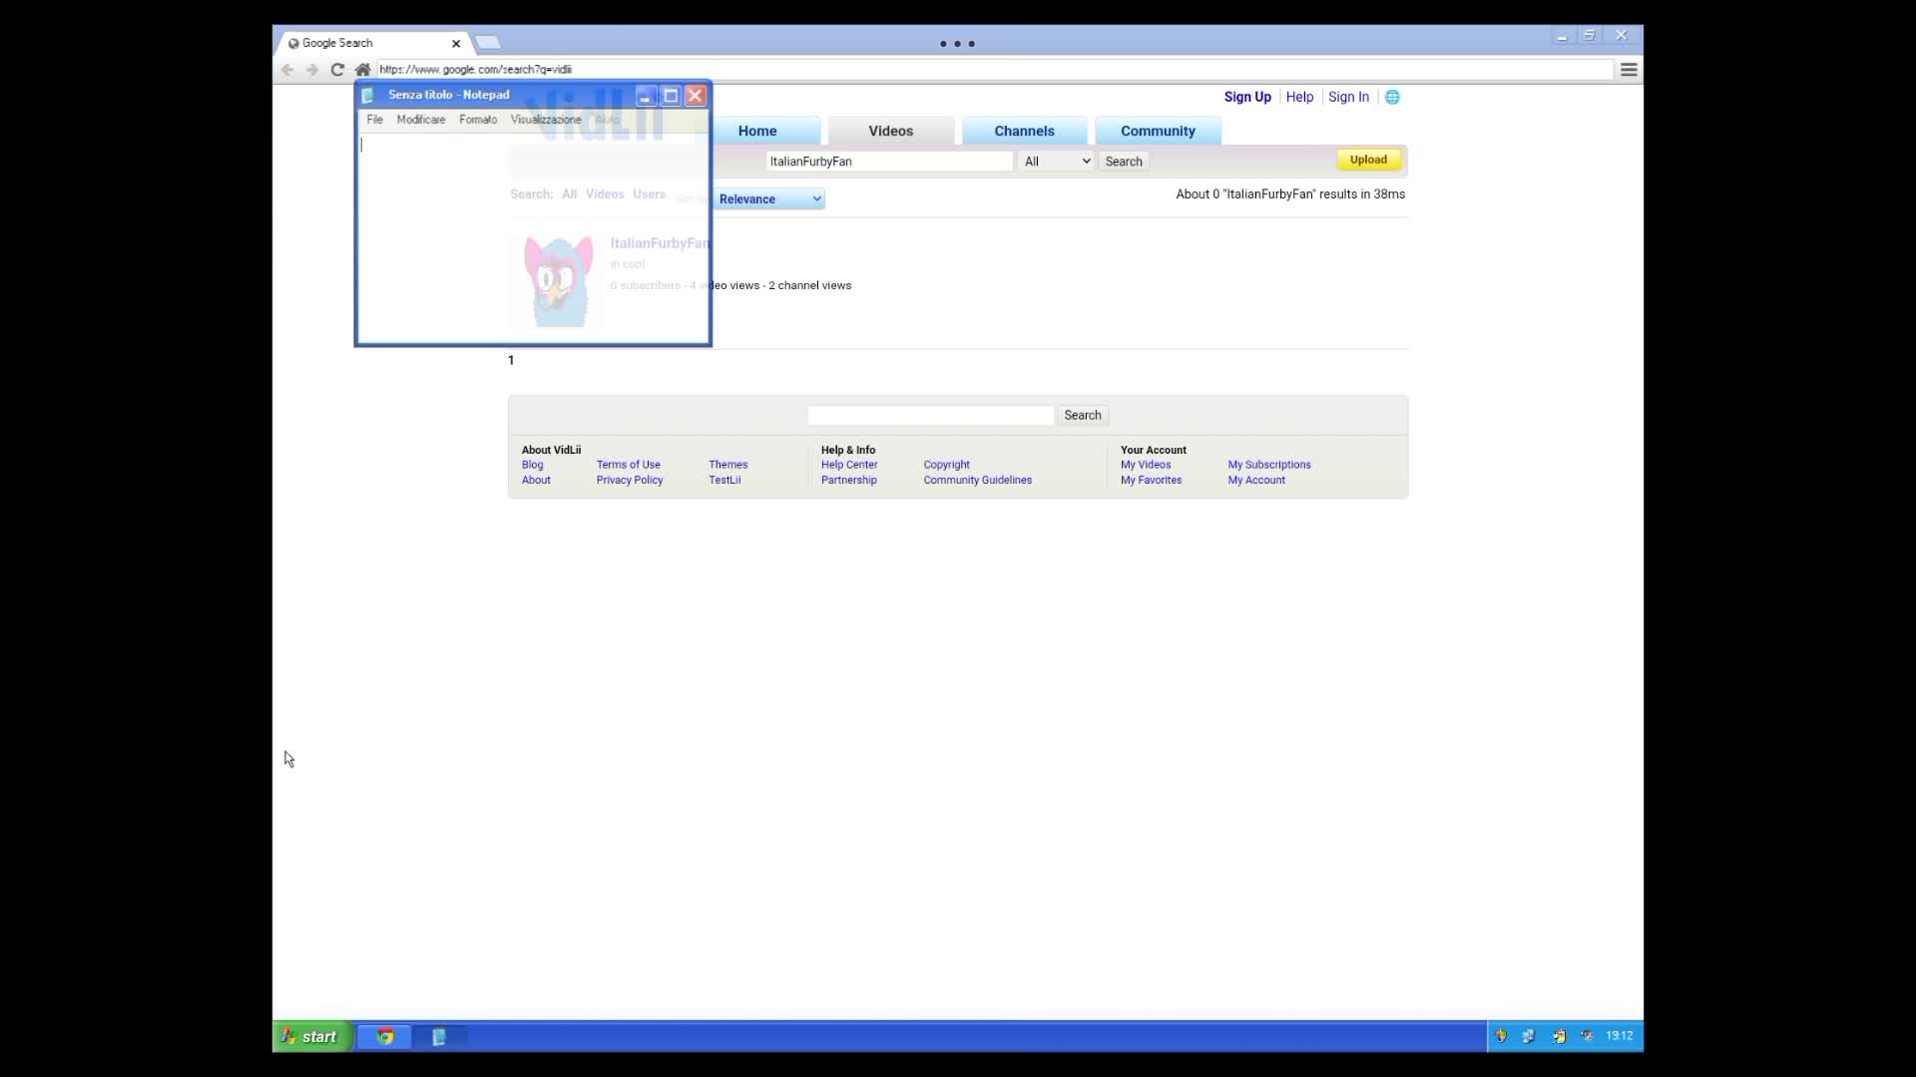Open the My Favorites link

(1151, 481)
